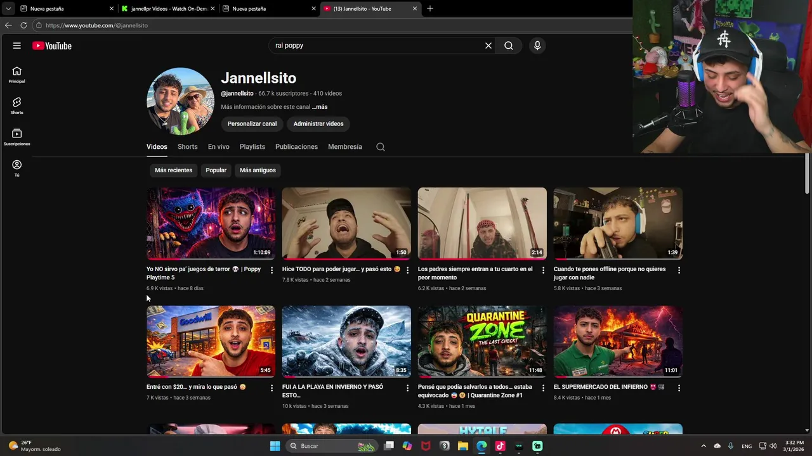Viewport: 812px width, 456px height.
Task: Open Shorts in the sidebar
Action: pyautogui.click(x=17, y=106)
